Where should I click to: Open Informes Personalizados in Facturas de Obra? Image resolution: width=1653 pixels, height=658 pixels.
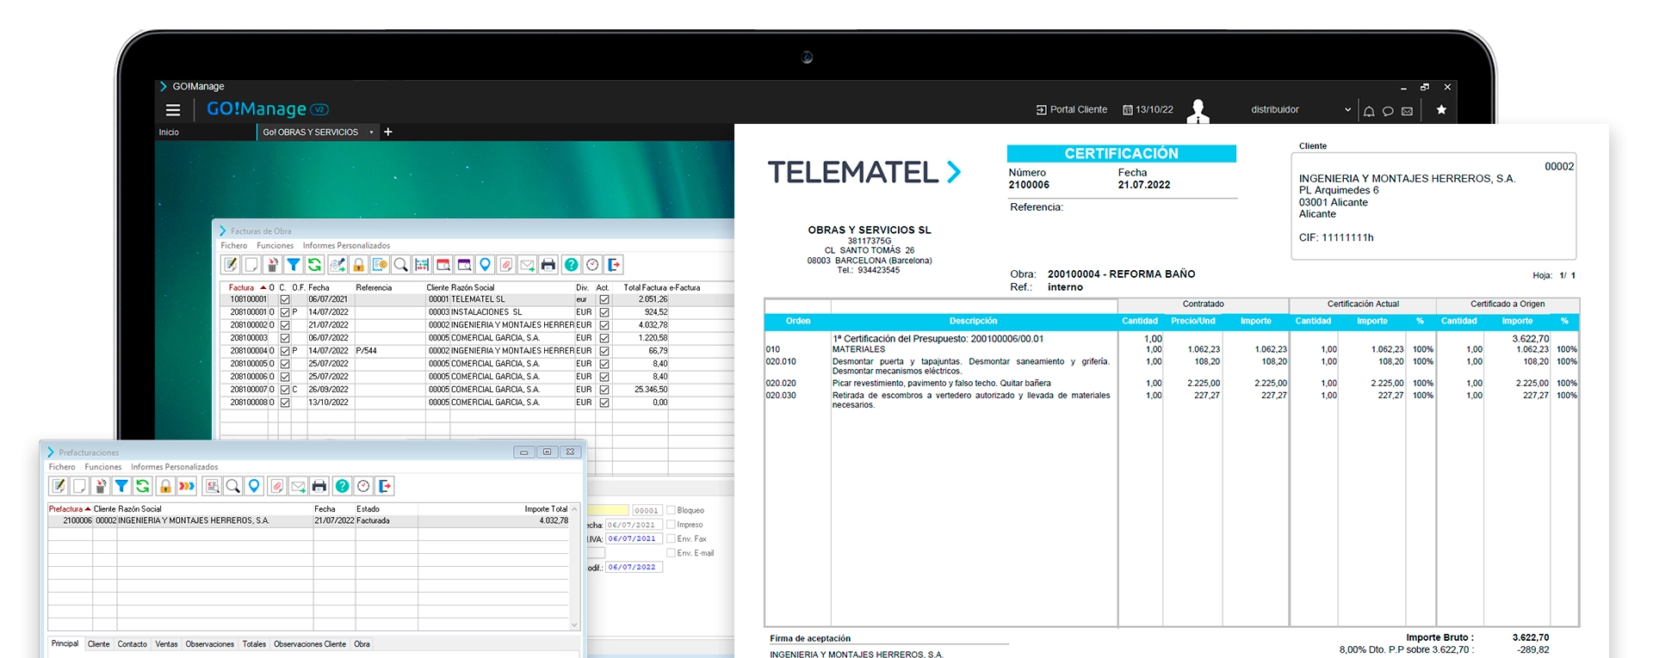346,246
